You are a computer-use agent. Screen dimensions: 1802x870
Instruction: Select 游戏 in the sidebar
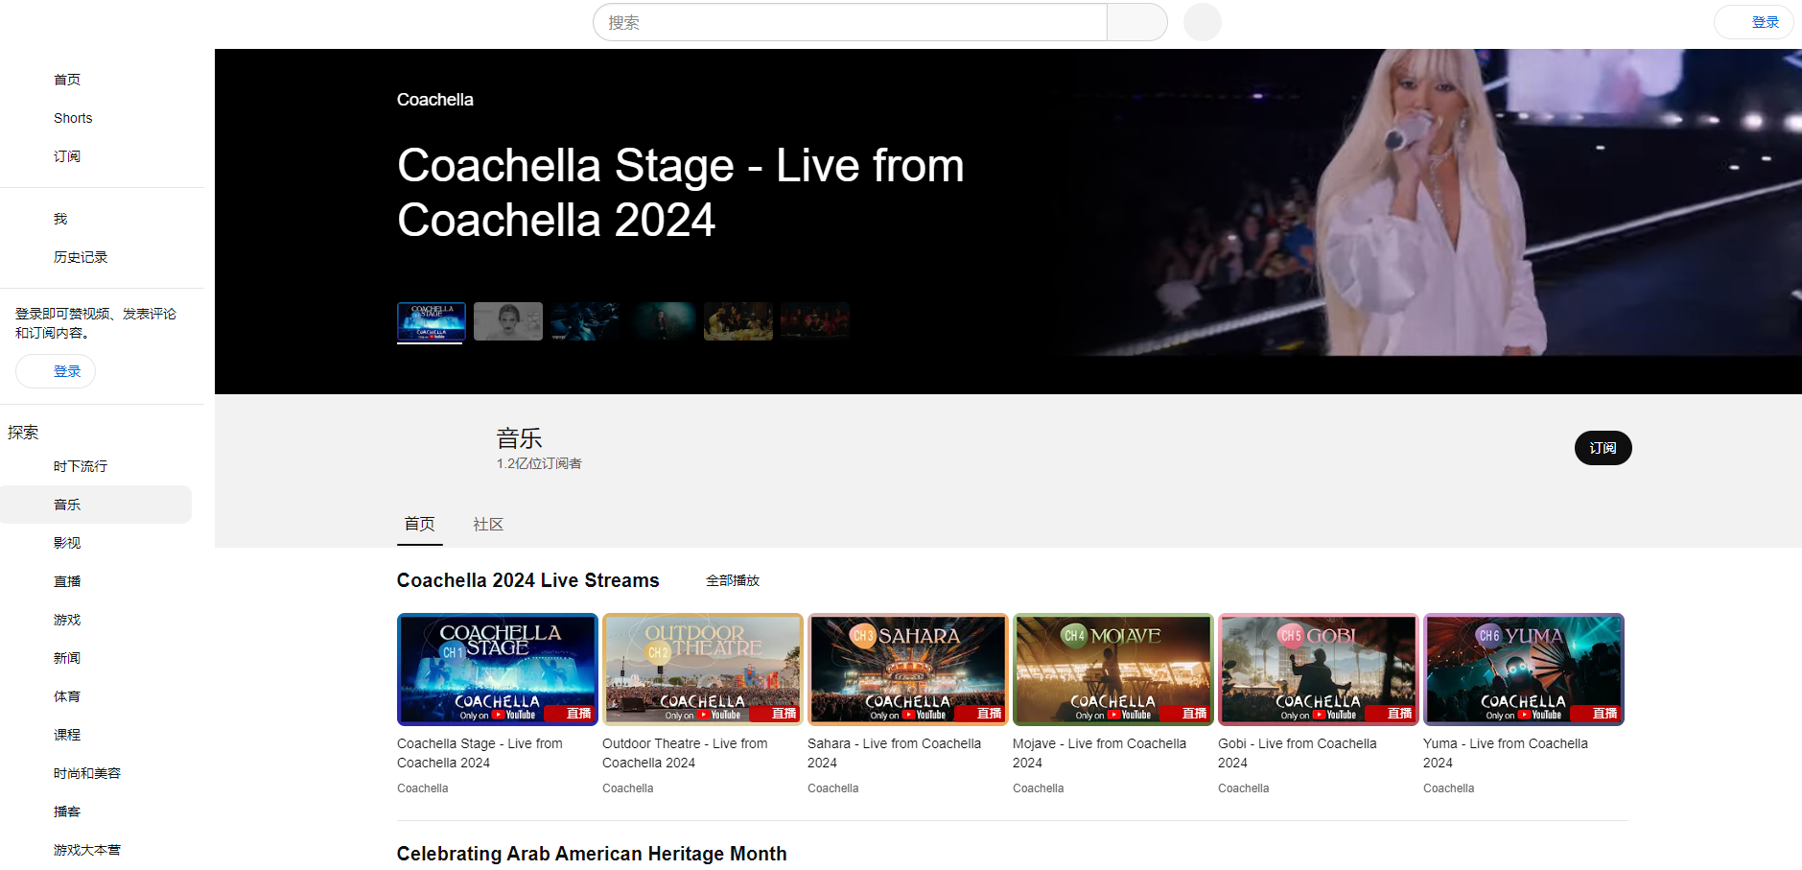[96, 620]
